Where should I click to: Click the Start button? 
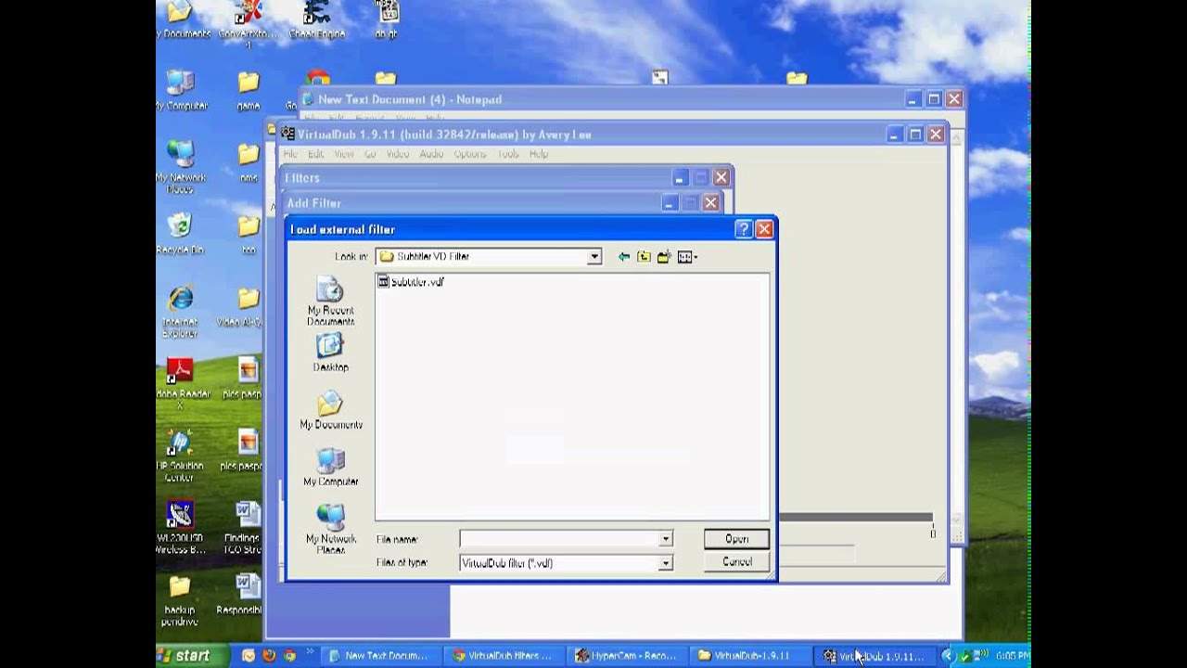[192, 655]
